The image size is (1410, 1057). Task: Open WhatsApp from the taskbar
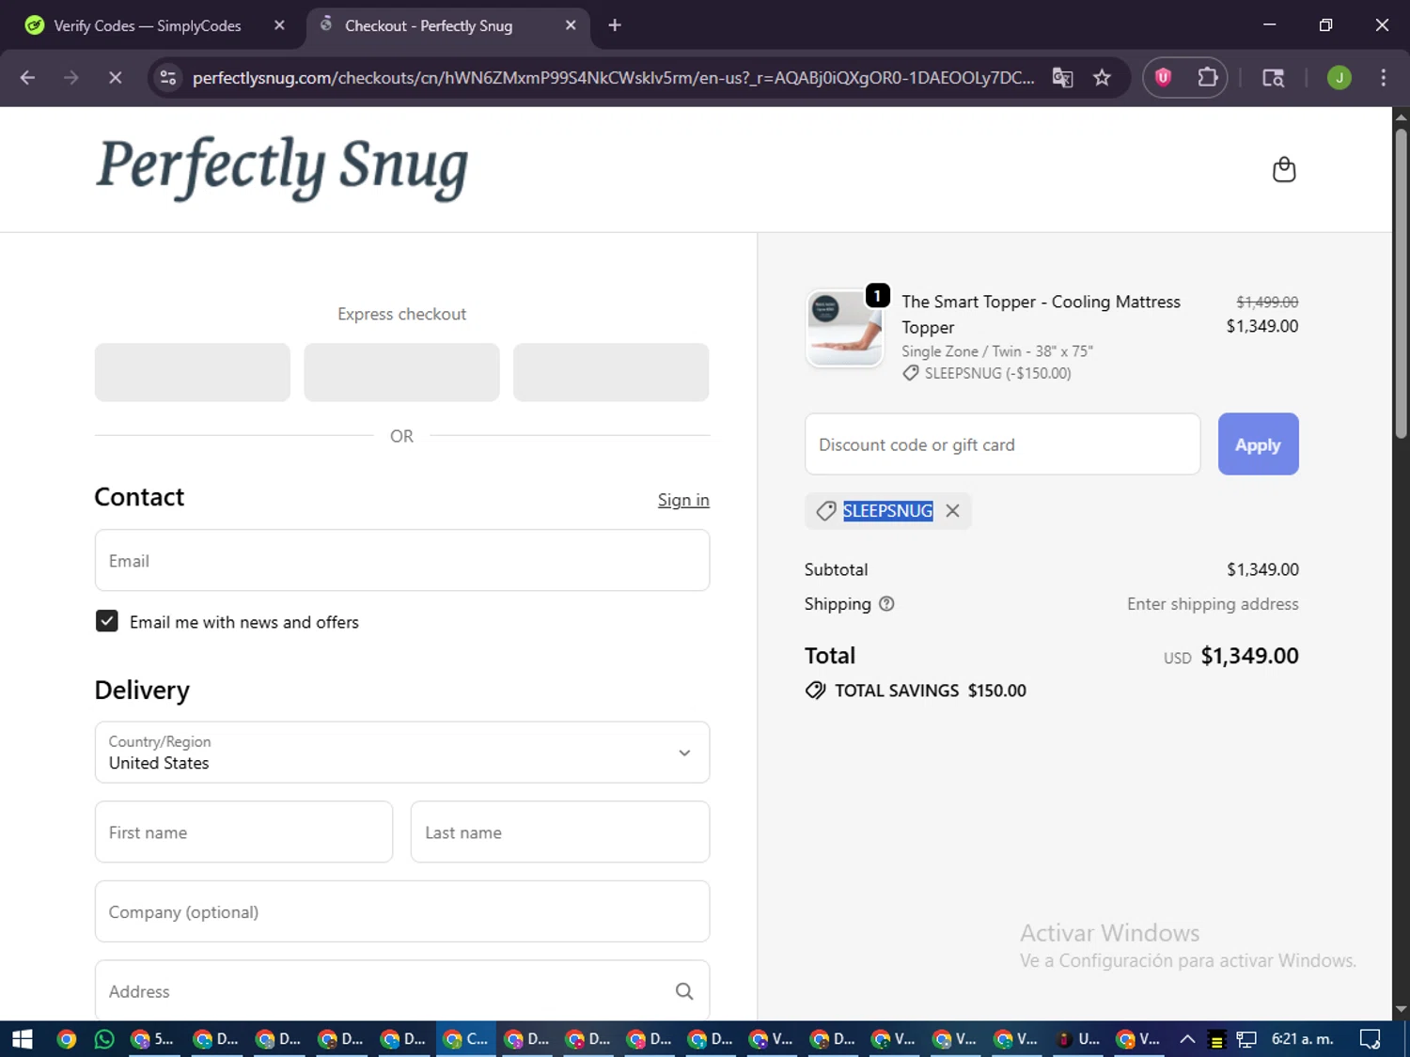pyautogui.click(x=104, y=1039)
